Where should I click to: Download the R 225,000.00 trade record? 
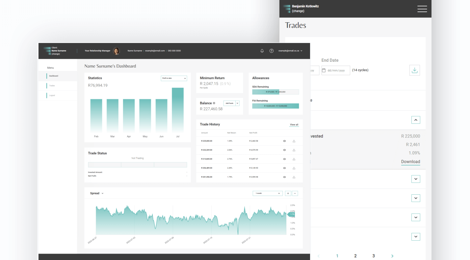pos(294,141)
